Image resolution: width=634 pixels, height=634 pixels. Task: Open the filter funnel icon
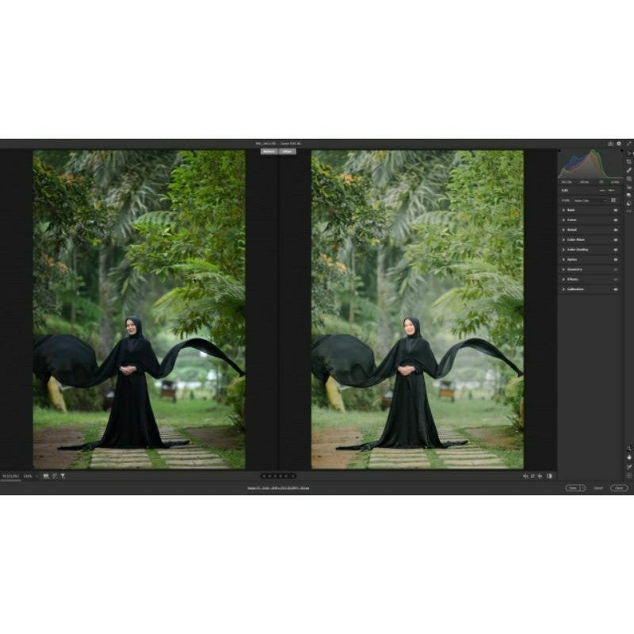click(x=63, y=476)
